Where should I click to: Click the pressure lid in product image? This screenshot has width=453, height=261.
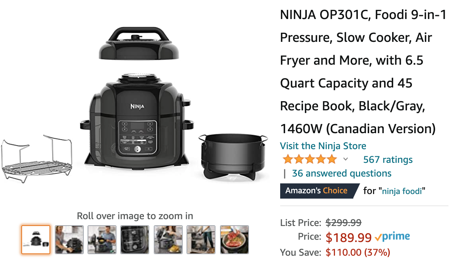pos(139,43)
